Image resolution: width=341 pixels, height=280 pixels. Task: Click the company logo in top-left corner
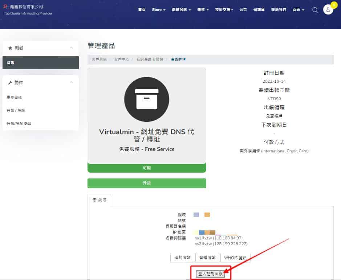coord(5,7)
